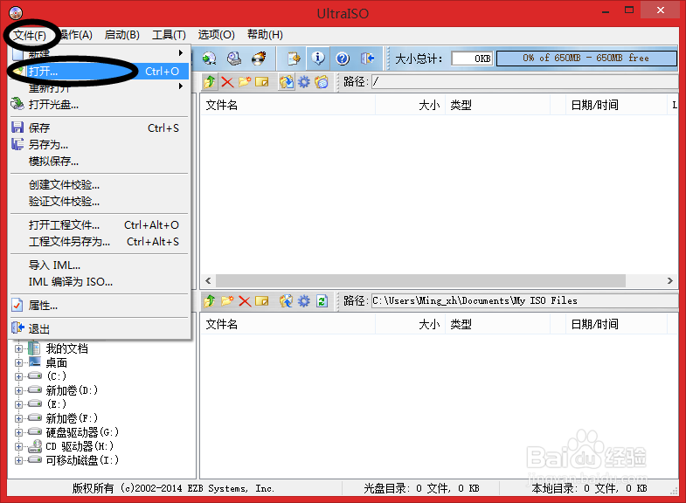Expand the 我的文档 tree node

19,348
